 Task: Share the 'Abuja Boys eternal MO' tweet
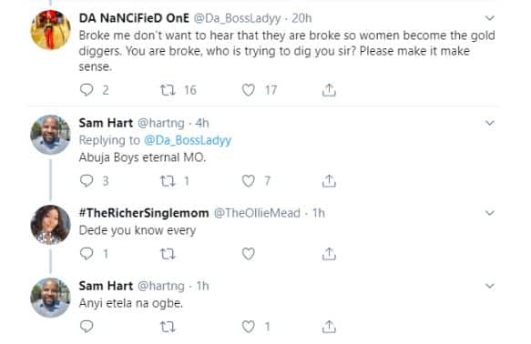point(329,181)
